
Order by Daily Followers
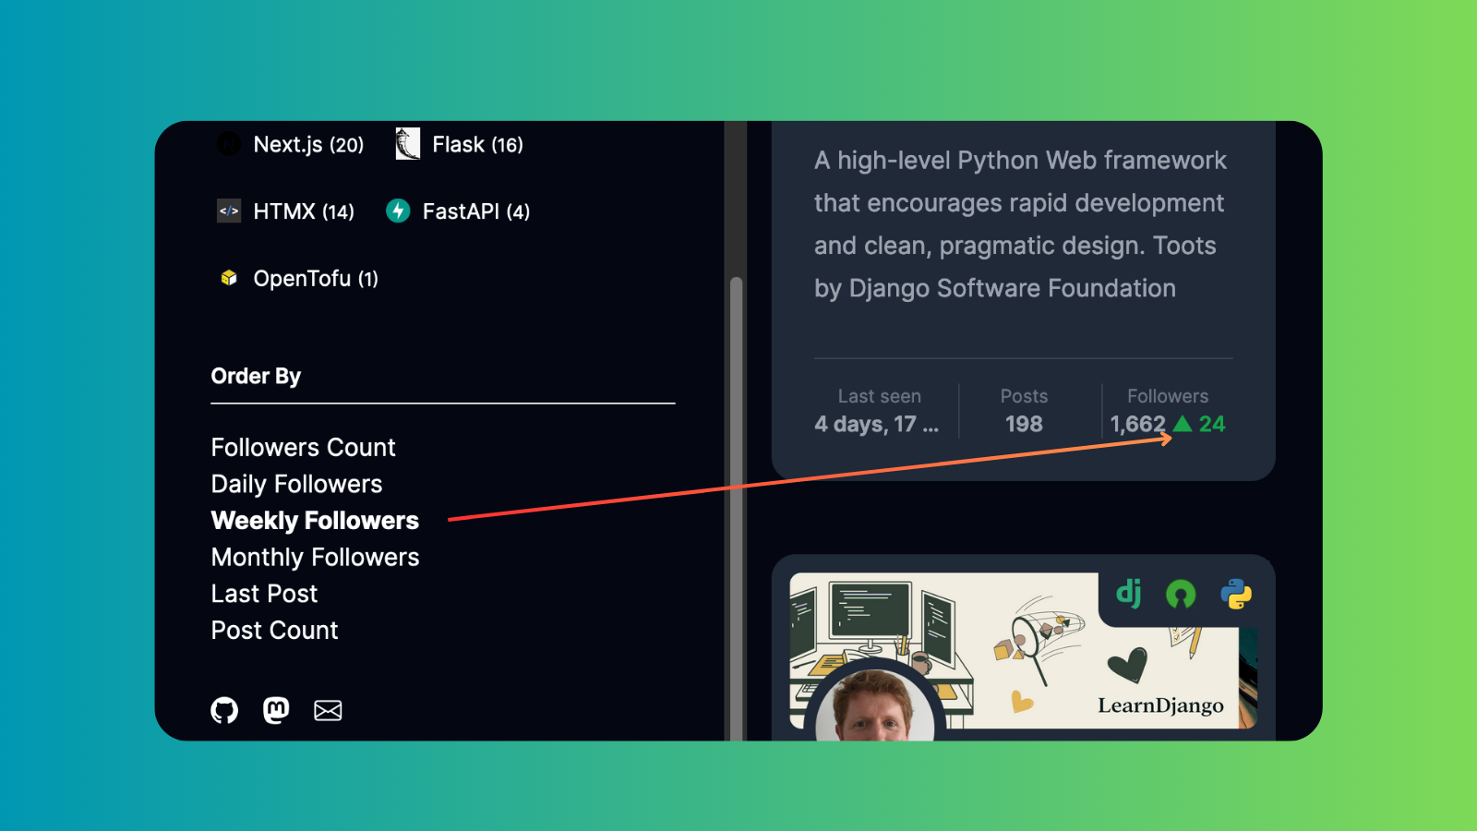coord(296,484)
